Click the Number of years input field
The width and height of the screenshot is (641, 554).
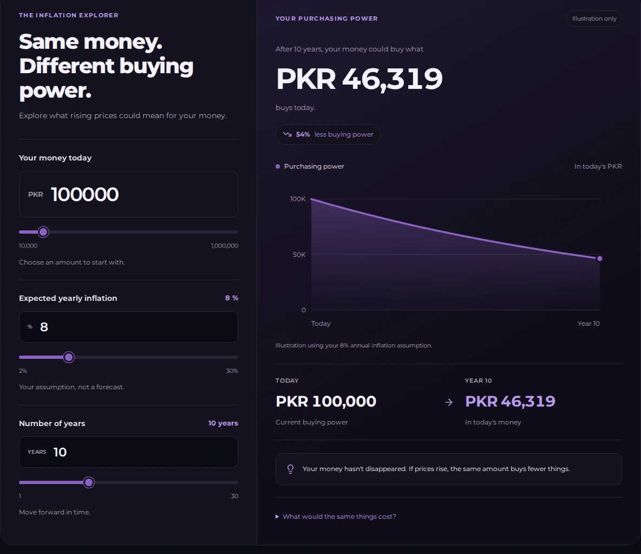point(128,452)
